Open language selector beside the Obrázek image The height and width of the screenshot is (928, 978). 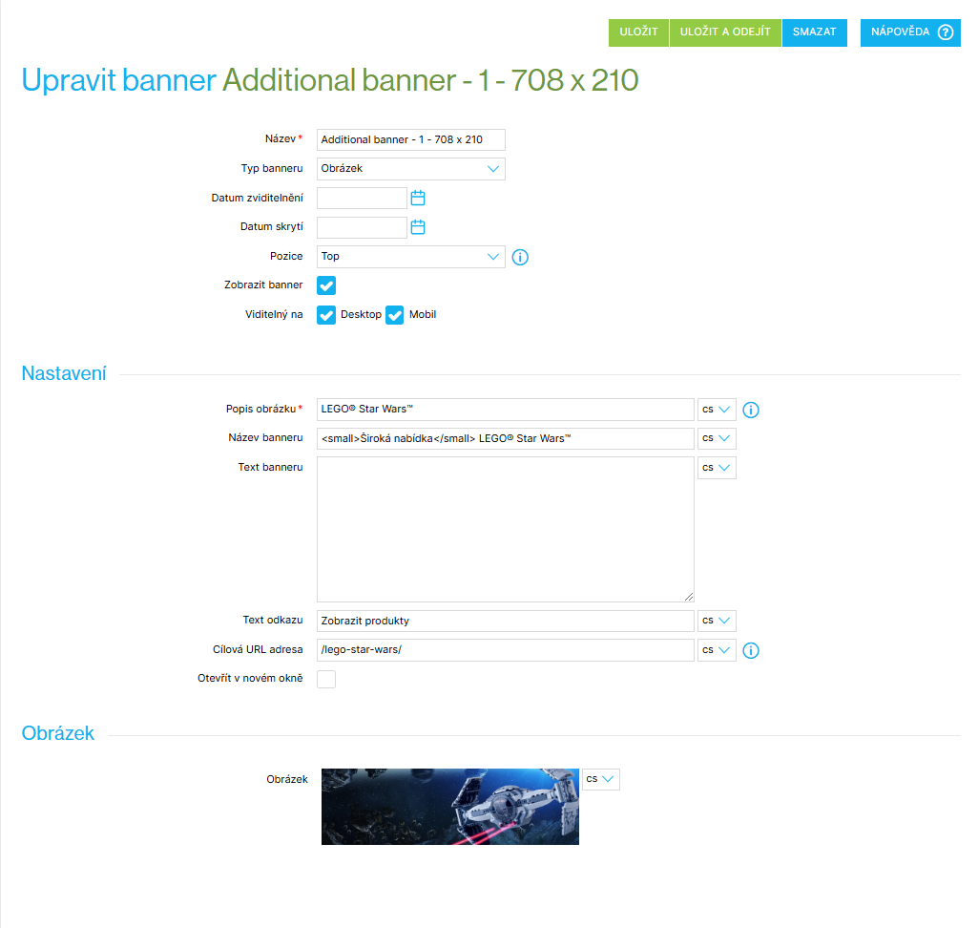coord(601,779)
